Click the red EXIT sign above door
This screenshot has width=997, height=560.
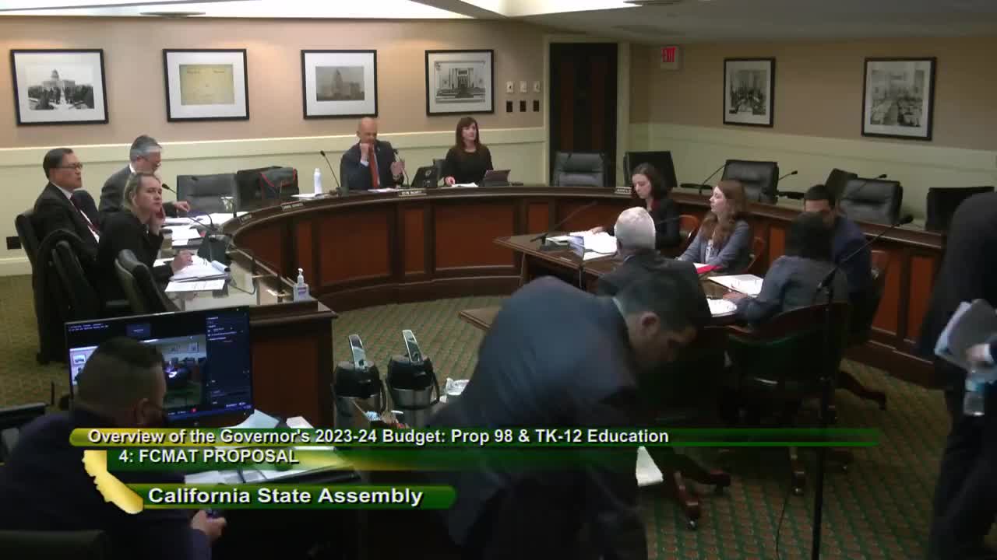click(x=669, y=57)
